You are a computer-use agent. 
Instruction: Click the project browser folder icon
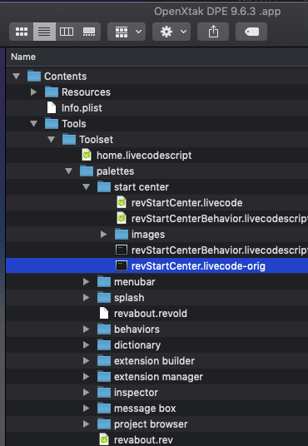(x=104, y=424)
